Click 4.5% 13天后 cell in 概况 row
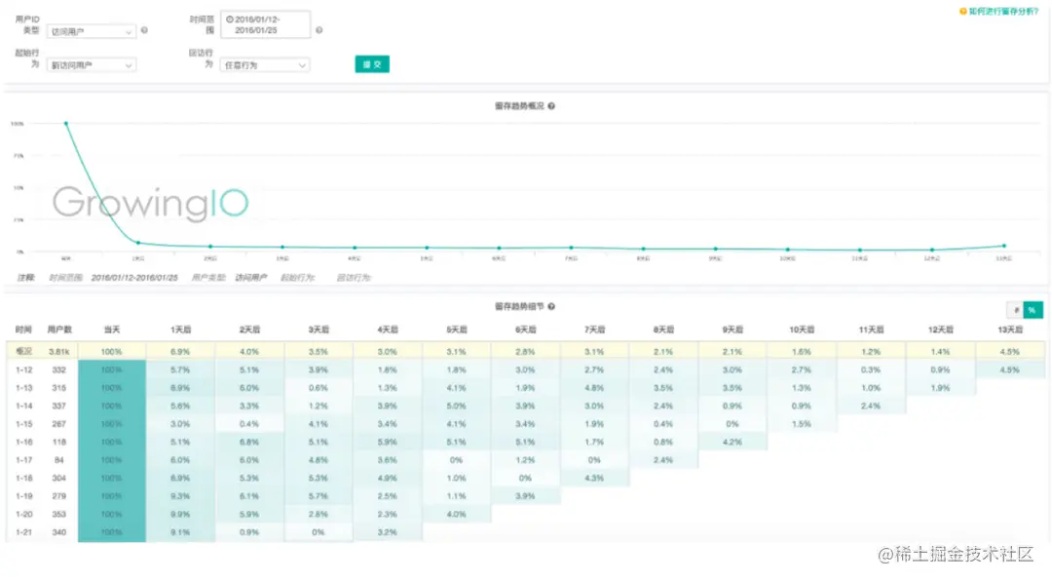 (x=1010, y=352)
